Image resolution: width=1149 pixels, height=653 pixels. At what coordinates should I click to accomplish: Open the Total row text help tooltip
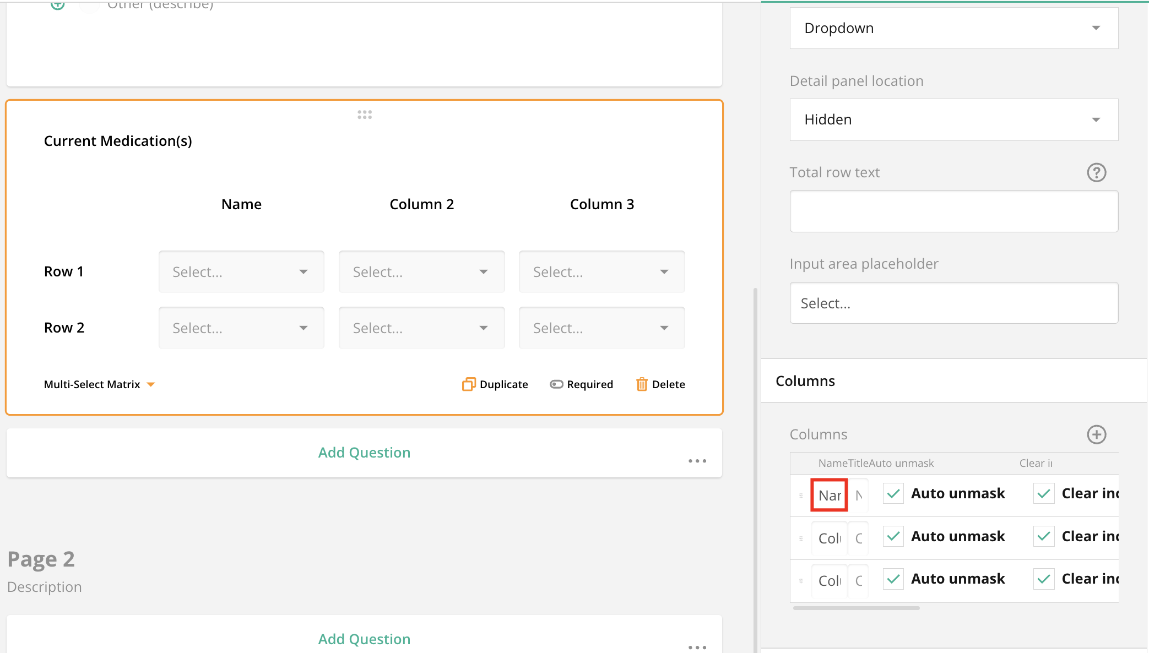click(x=1096, y=172)
